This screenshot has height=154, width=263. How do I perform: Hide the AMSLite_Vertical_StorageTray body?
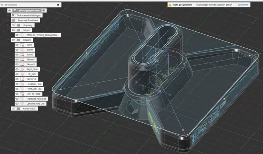click(17, 35)
